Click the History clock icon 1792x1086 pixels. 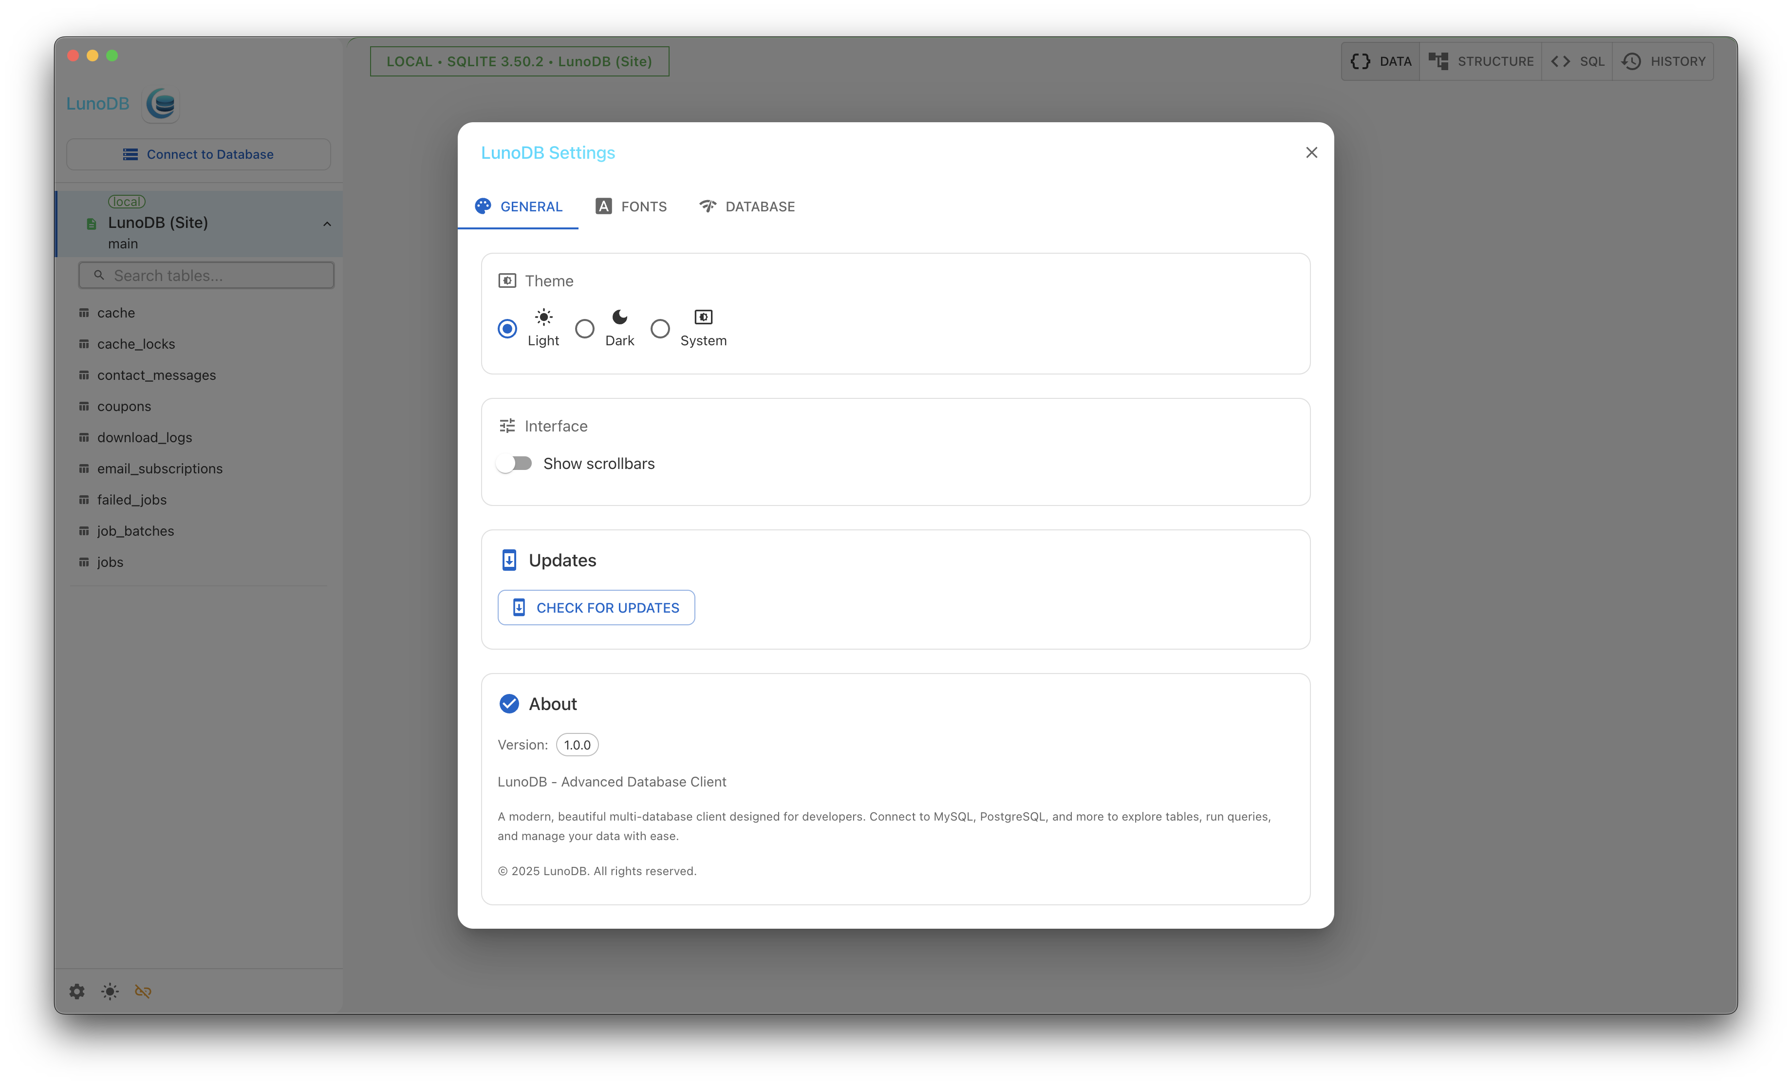coord(1631,62)
